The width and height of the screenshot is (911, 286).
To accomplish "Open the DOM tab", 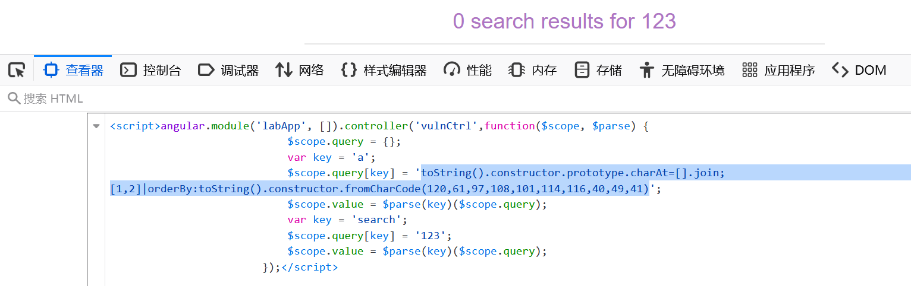I will [859, 71].
